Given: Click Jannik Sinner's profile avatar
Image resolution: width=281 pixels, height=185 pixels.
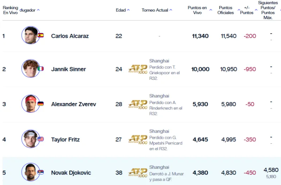Looking at the screenshot, I should (x=30, y=69).
